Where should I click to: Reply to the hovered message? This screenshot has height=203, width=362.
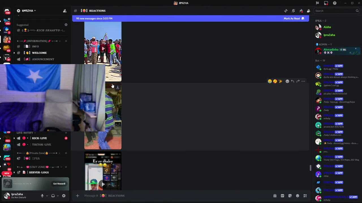point(293,81)
